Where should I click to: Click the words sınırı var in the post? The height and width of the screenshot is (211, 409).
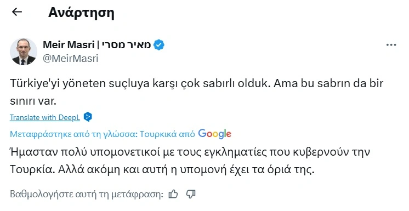33,101
